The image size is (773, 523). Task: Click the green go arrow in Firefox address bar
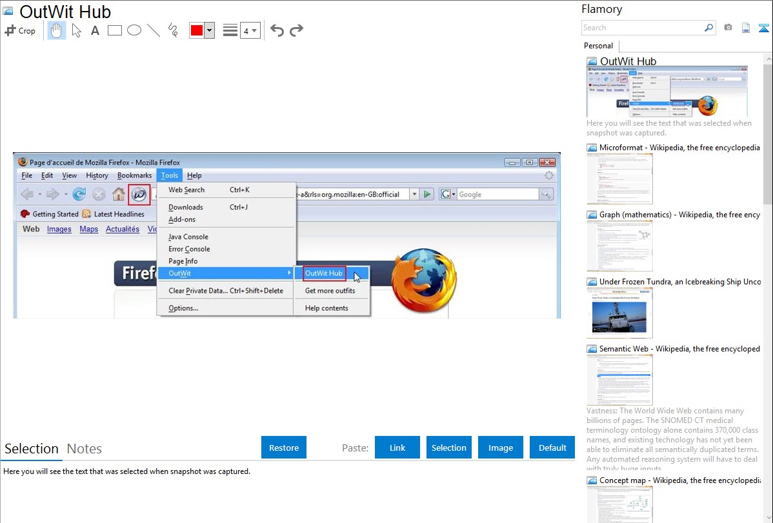coord(427,194)
